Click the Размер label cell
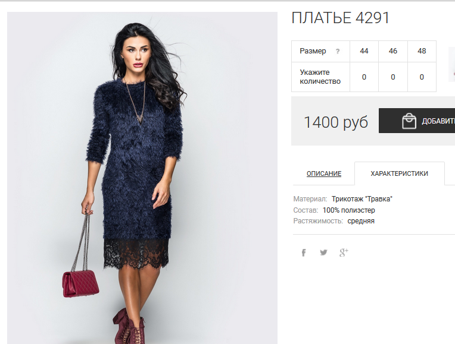 click(x=320, y=51)
